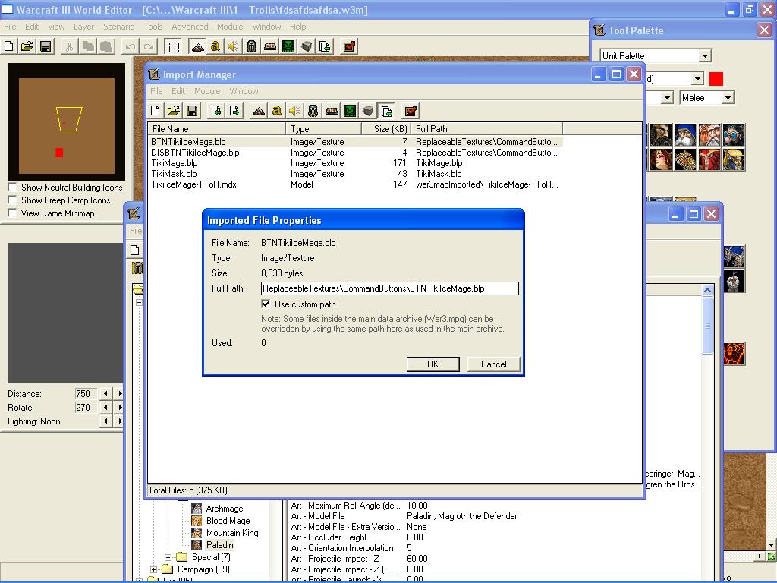
Task: Open Sound Editor from Import Manager toolbar
Action: 295,111
